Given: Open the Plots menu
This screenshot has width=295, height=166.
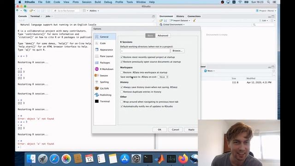Looking at the screenshot, I should (x=76, y=2).
